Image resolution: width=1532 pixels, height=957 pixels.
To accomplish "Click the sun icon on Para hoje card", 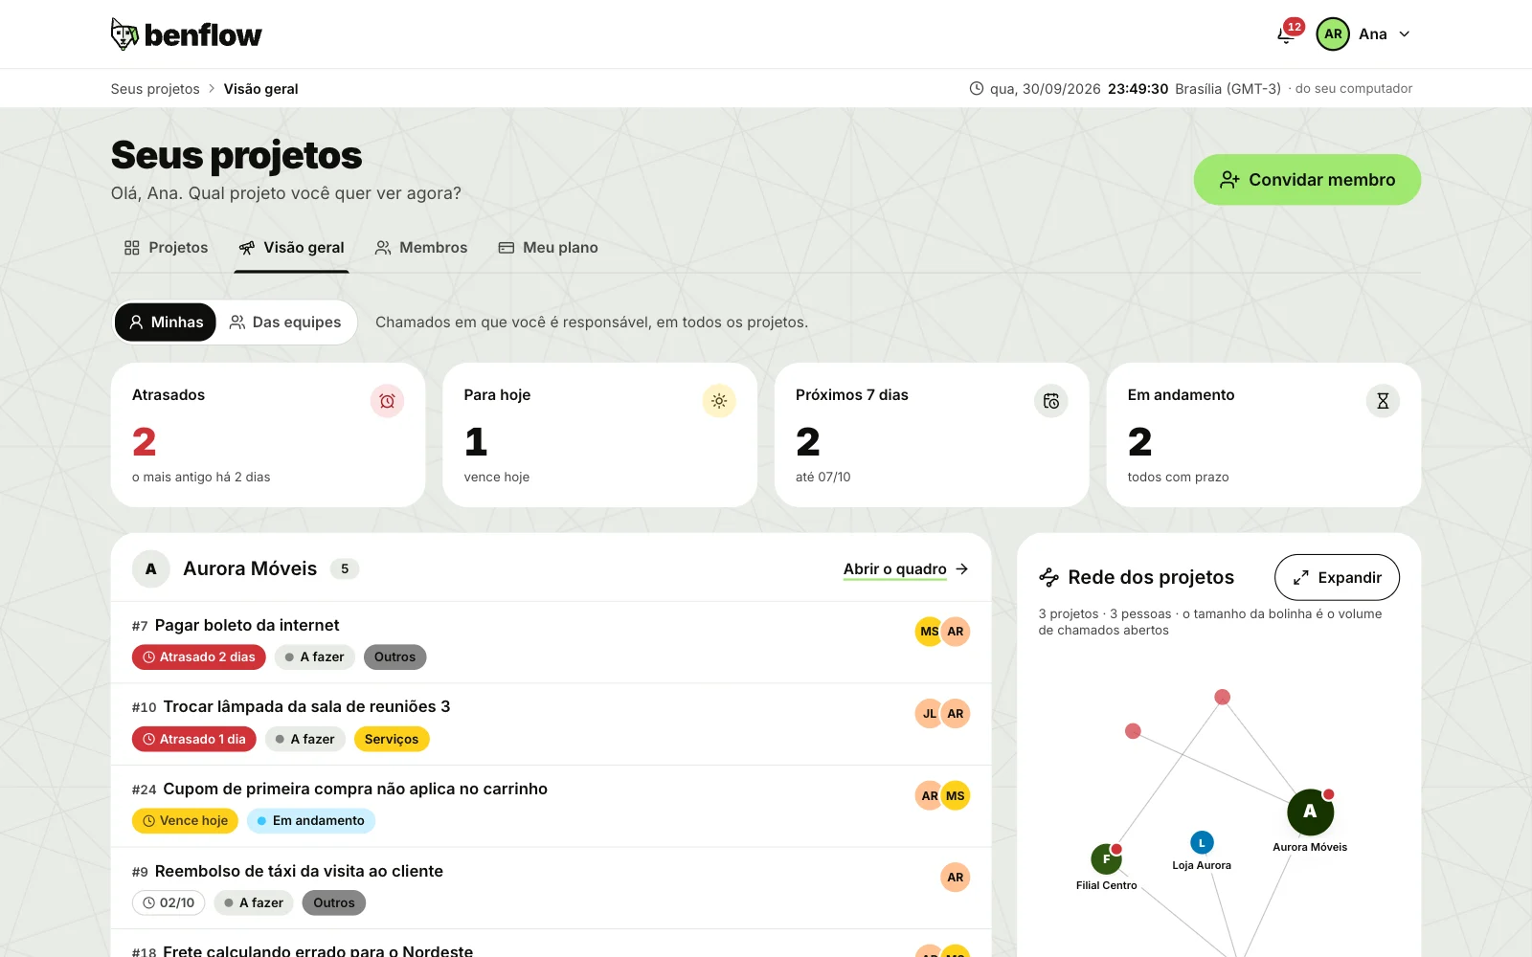I will pos(719,401).
